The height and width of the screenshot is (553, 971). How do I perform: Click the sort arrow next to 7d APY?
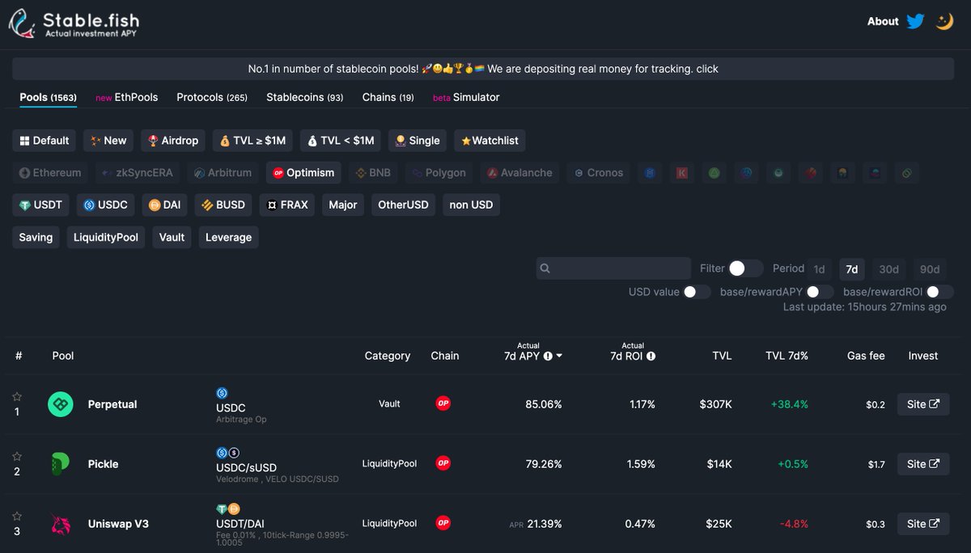(x=559, y=356)
